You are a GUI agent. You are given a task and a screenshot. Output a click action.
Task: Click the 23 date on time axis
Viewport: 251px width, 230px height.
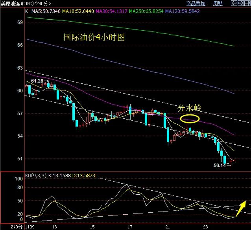coord(205,227)
